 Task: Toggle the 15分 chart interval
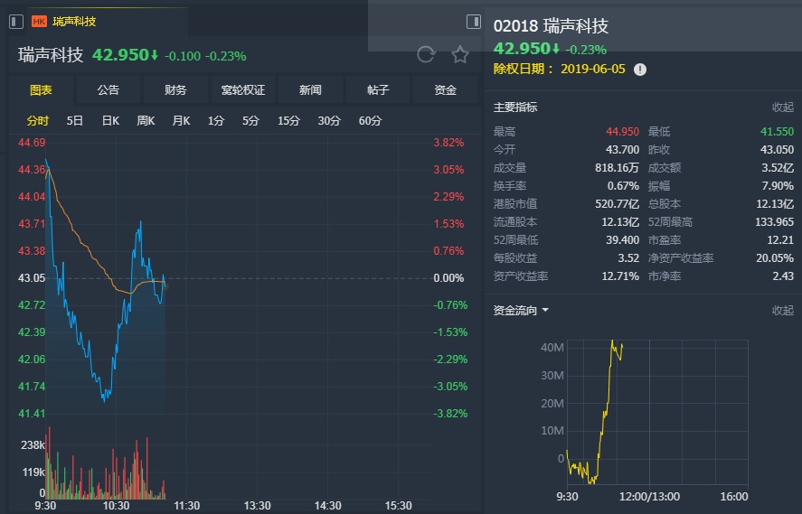(288, 121)
